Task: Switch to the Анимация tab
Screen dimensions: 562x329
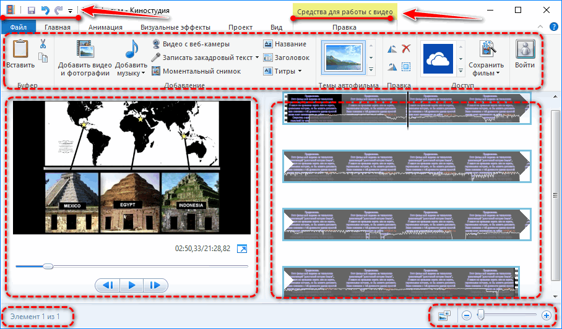Action: [x=105, y=27]
